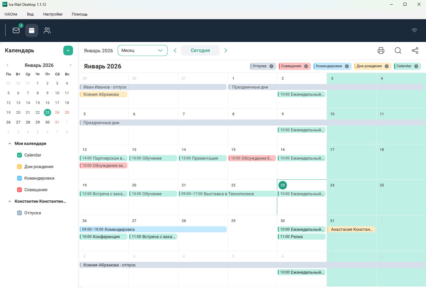Image resolution: width=426 pixels, height=288 pixels.
Task: Open the contacts people icon
Action: pos(47,30)
